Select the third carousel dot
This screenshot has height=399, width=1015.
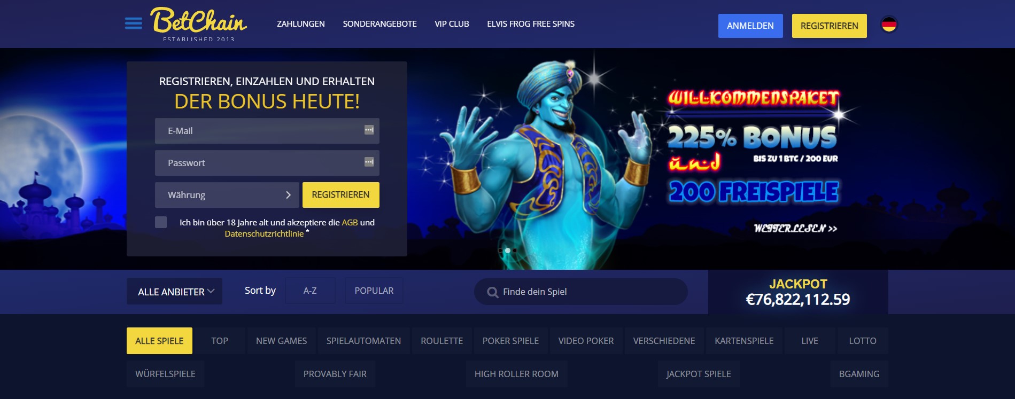515,250
